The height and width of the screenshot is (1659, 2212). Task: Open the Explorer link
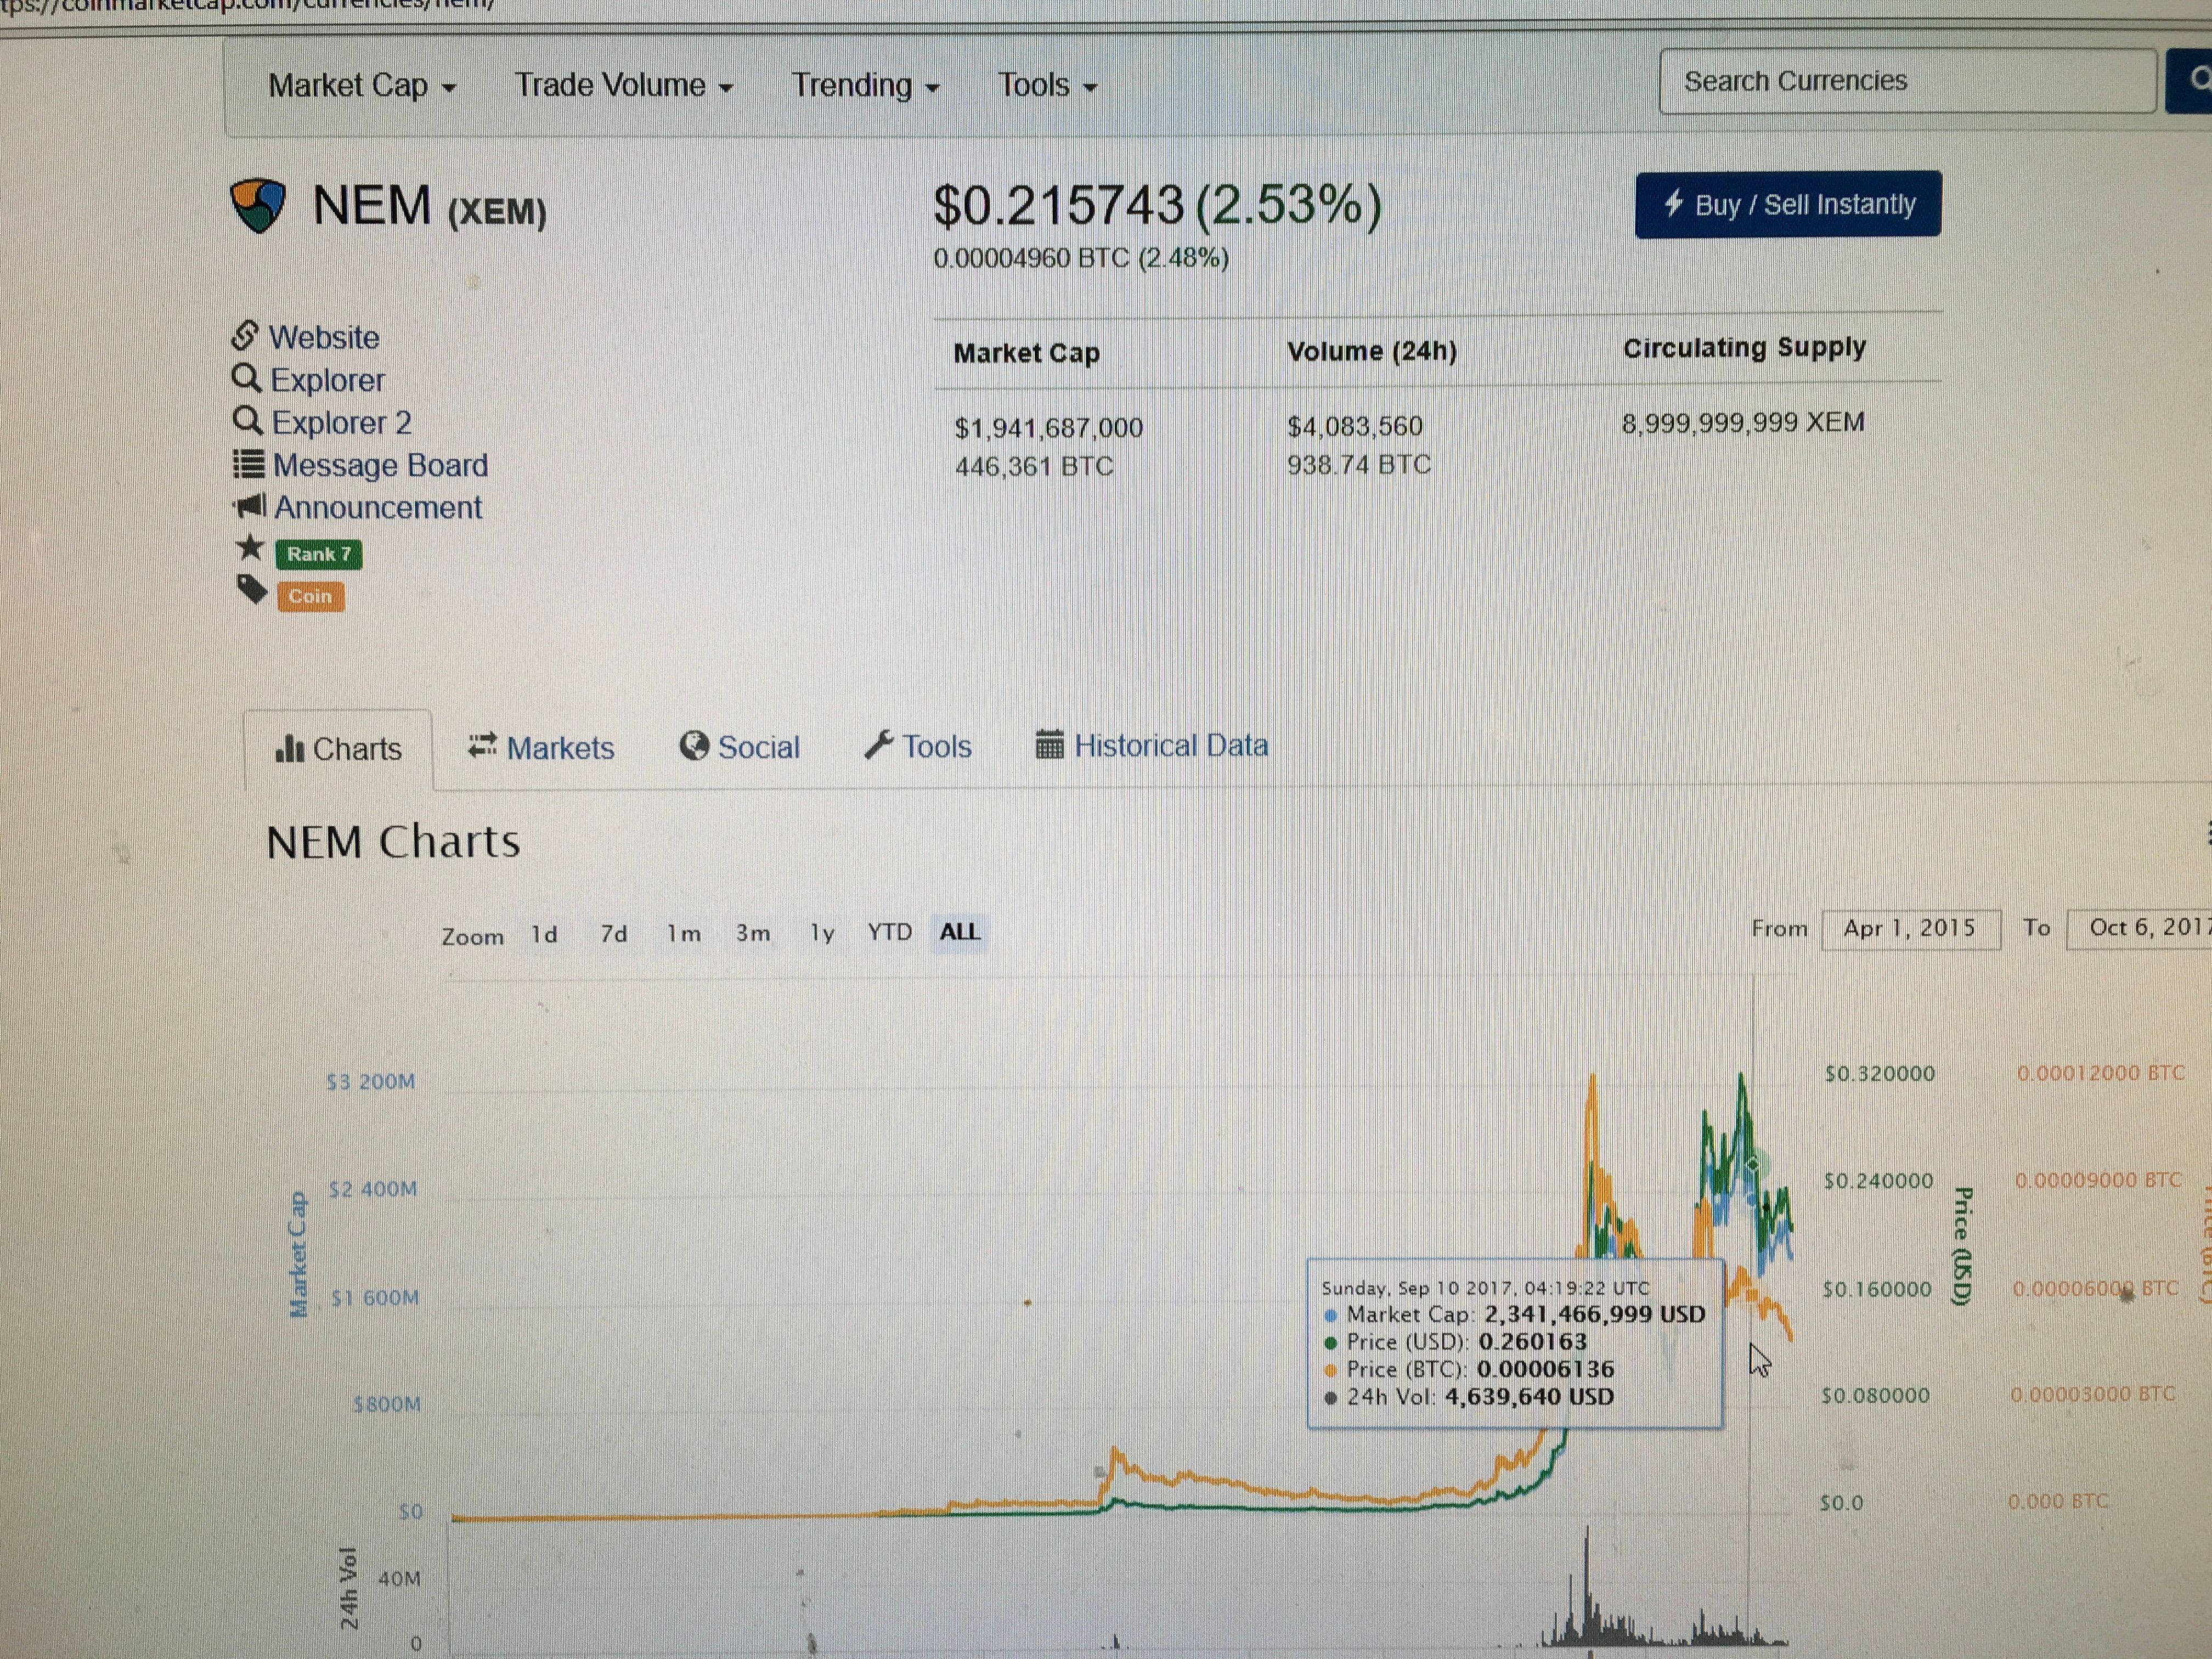(327, 380)
